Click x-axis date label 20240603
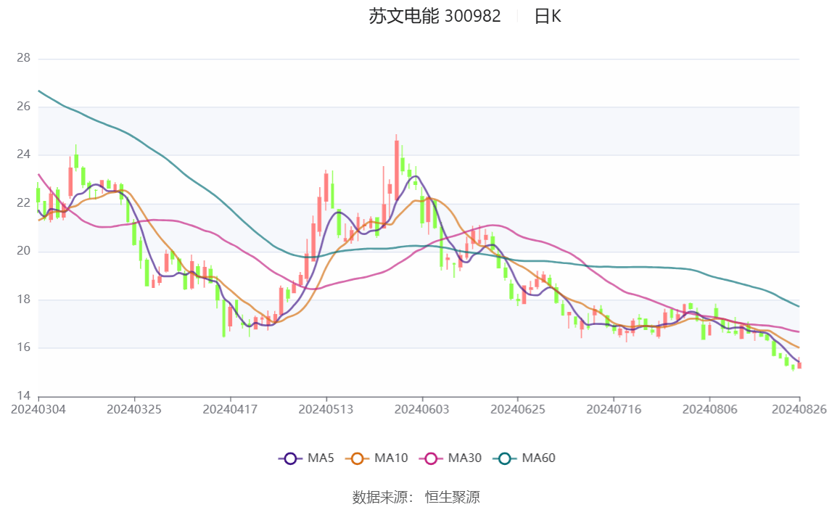 click(422, 409)
